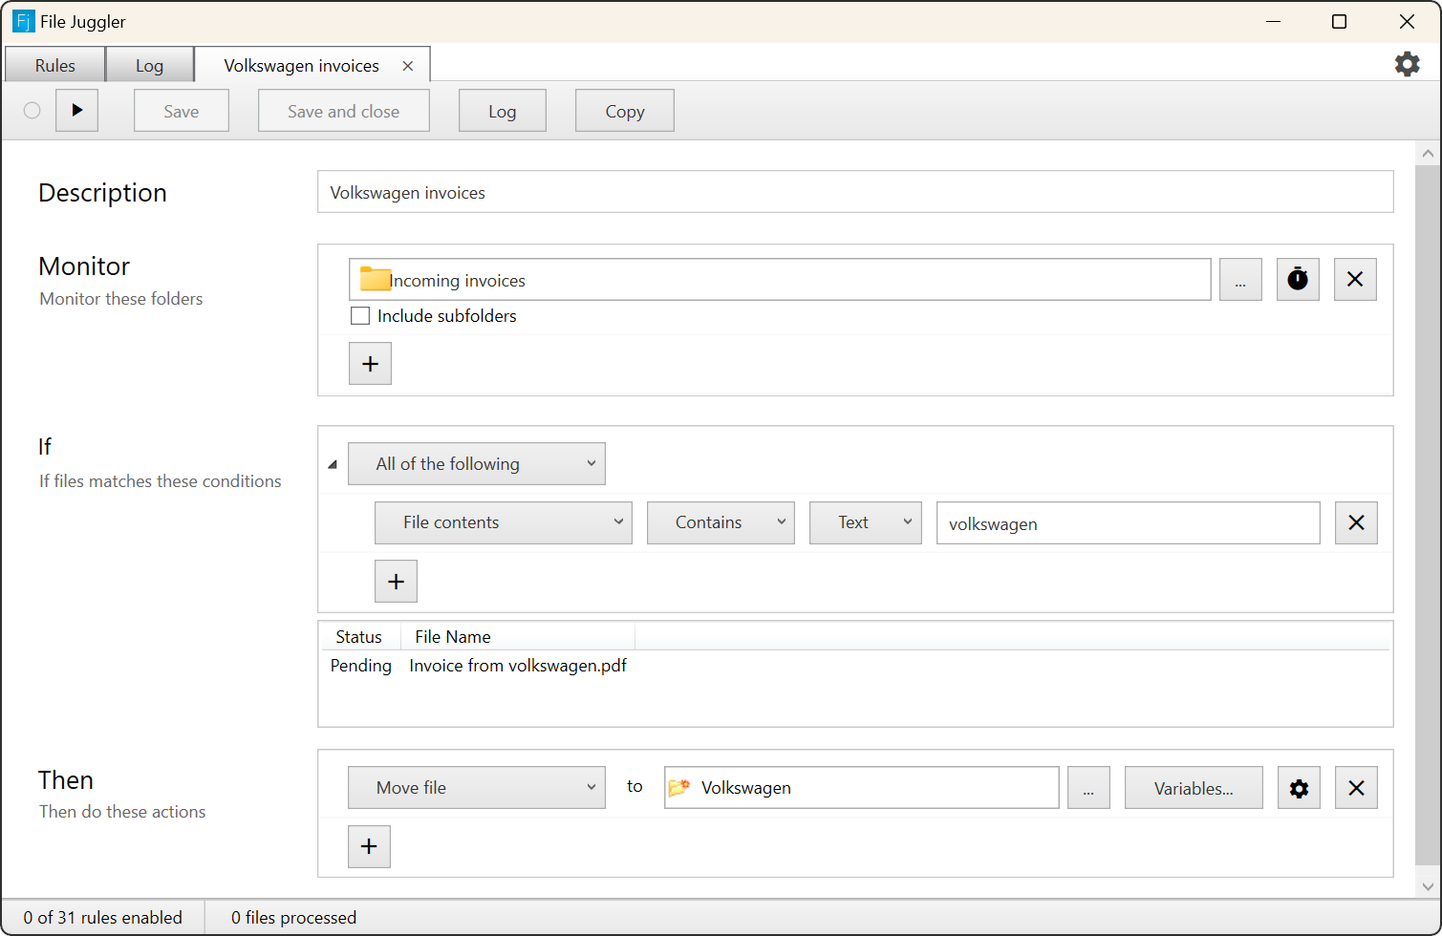Viewport: 1442px width, 936px height.
Task: Browse for a folder to monitor
Action: click(1240, 280)
